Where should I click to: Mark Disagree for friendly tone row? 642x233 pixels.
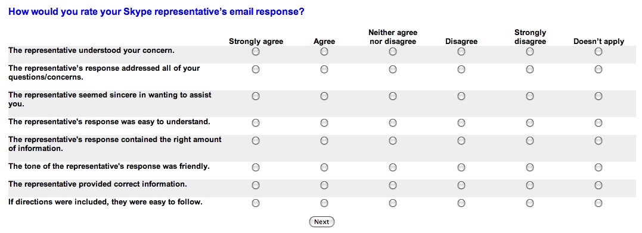(461, 167)
